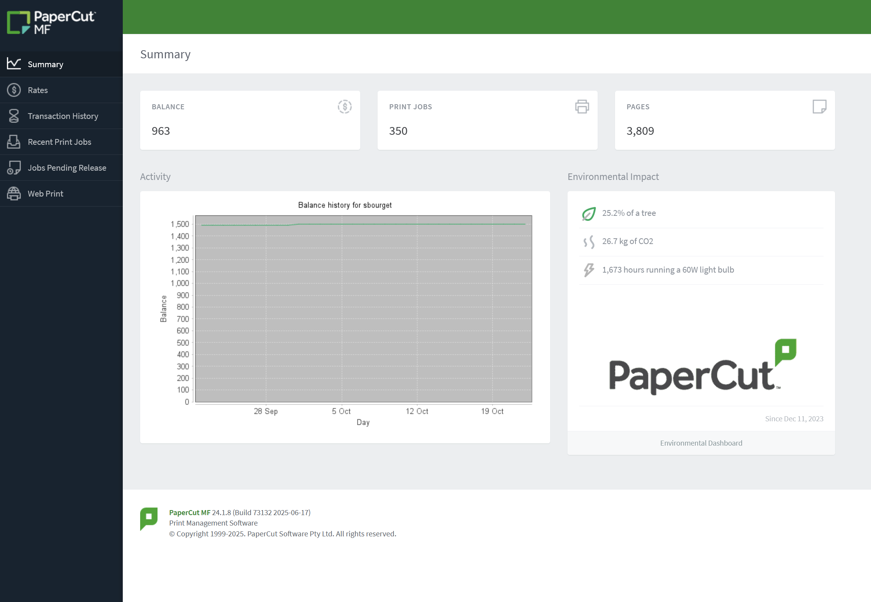Click the PaperCut MF footer link
871x602 pixels.
pos(190,512)
